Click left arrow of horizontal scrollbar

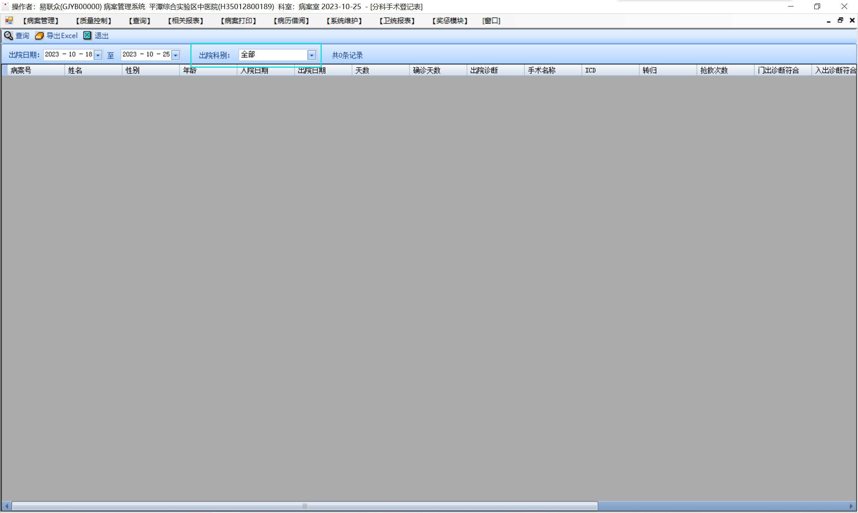click(x=7, y=506)
